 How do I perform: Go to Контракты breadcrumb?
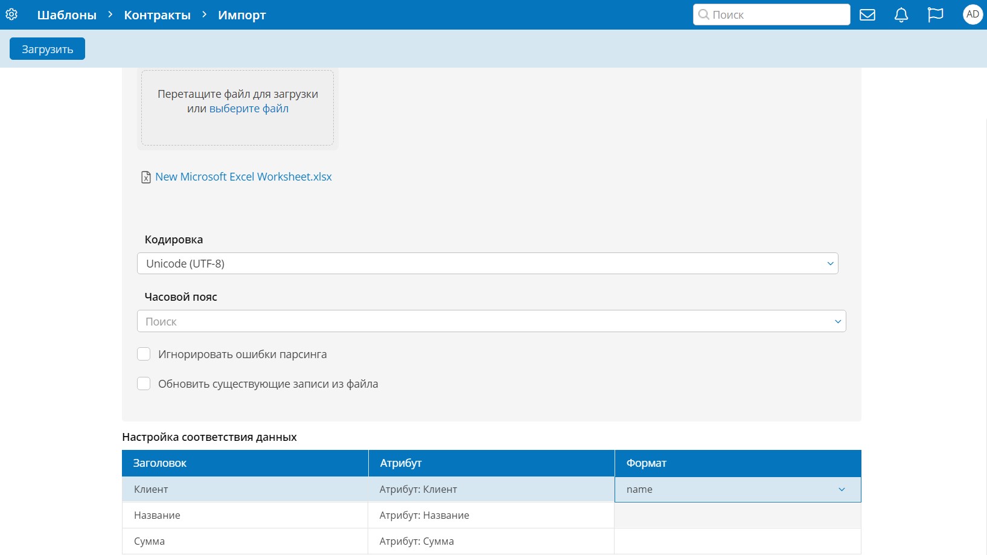tap(157, 15)
